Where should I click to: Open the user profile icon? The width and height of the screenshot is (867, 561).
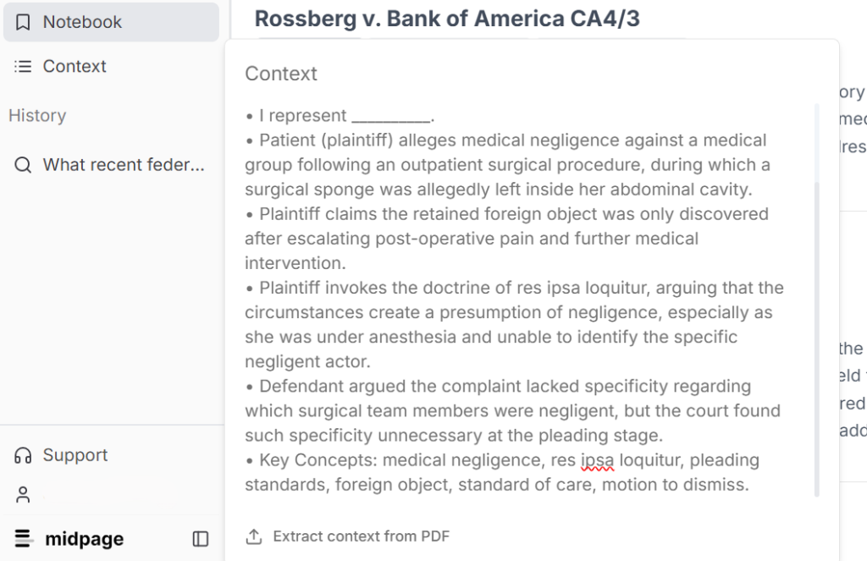pos(24,494)
